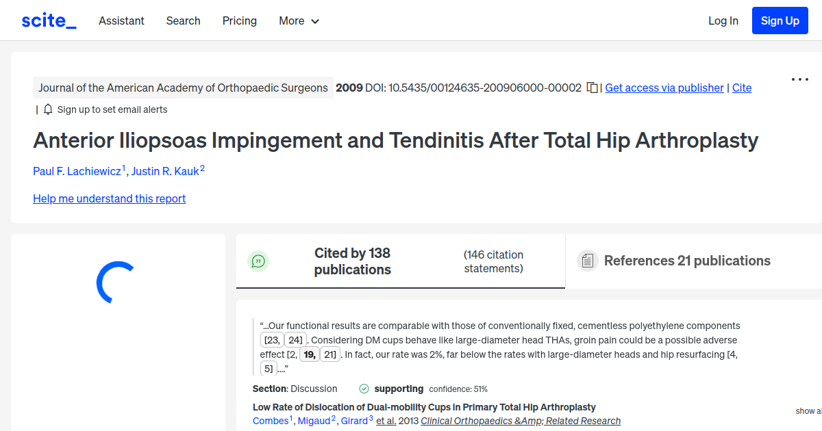Open the Pricing page

(239, 21)
